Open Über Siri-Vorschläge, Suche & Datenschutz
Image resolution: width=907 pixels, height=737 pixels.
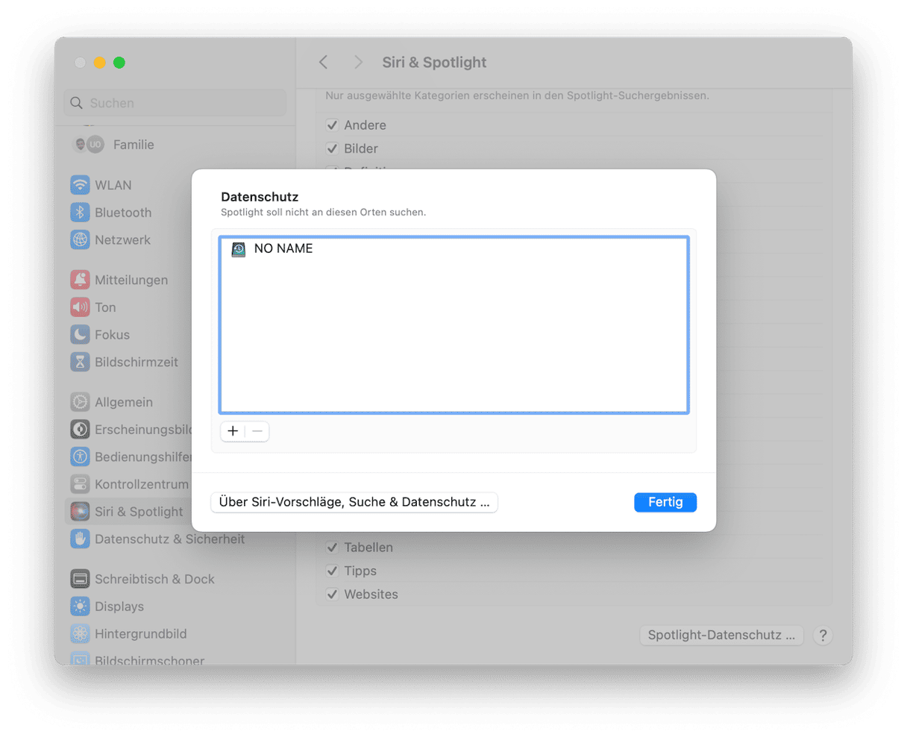354,502
